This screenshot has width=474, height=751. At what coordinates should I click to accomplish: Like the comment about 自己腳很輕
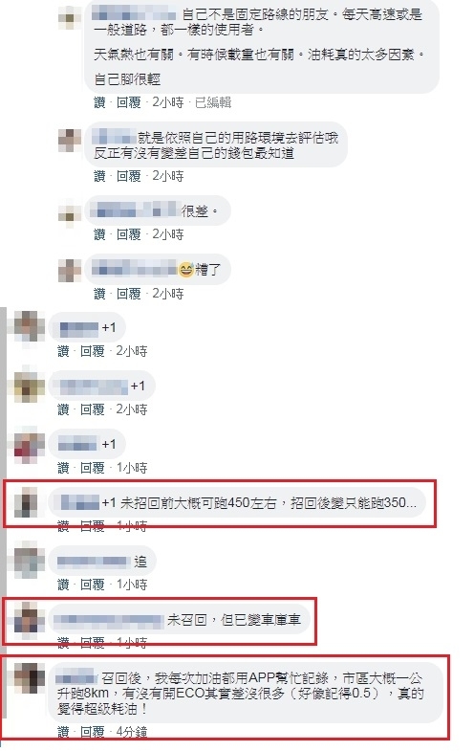pyautogui.click(x=99, y=102)
